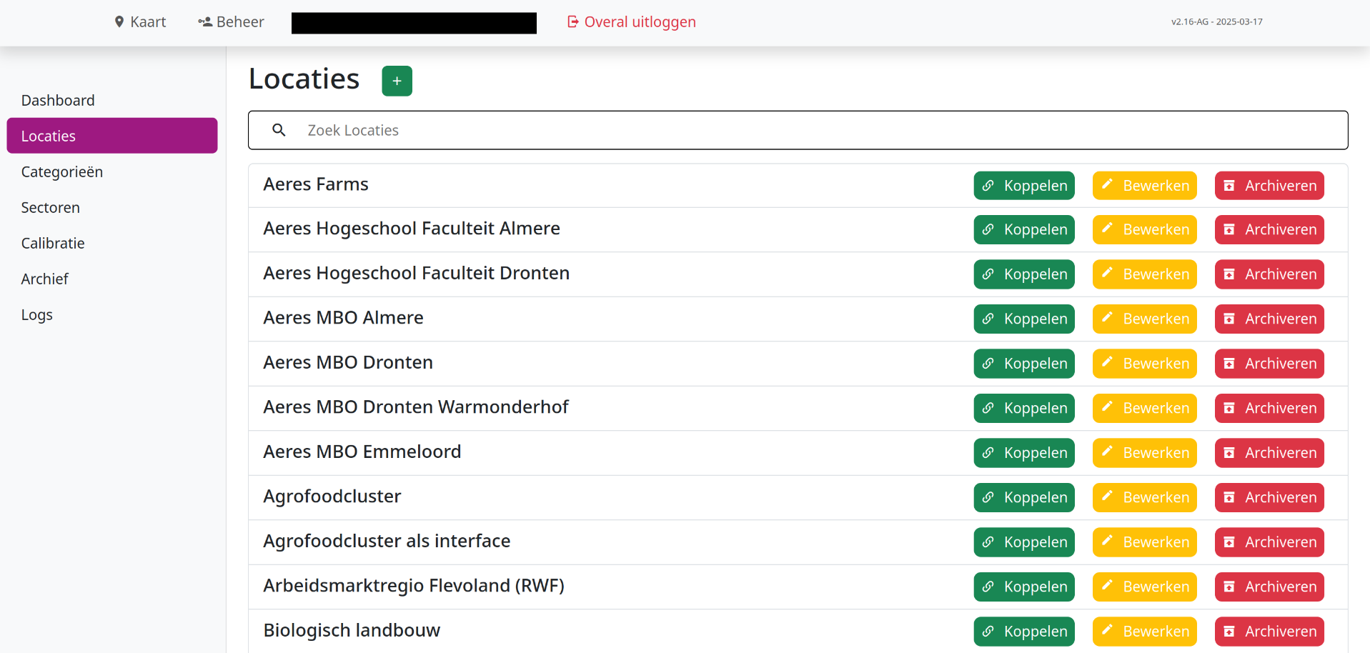The image size is (1370, 653).
Task: Click archive icon for Aeres MBO Emmeloord
Action: click(1229, 453)
